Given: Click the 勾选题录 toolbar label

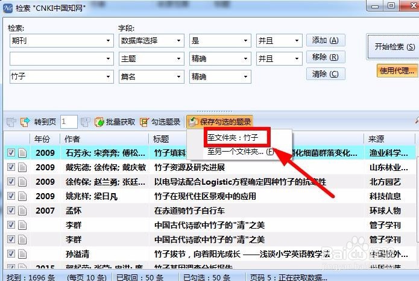Looking at the screenshot, I should (x=166, y=122).
